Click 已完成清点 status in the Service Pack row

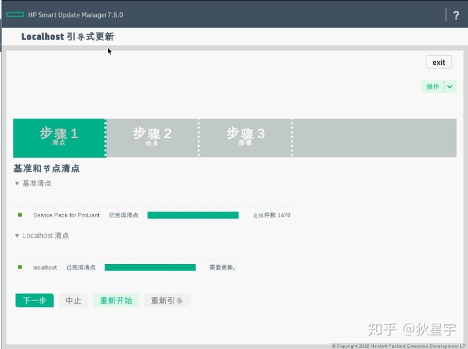(123, 215)
